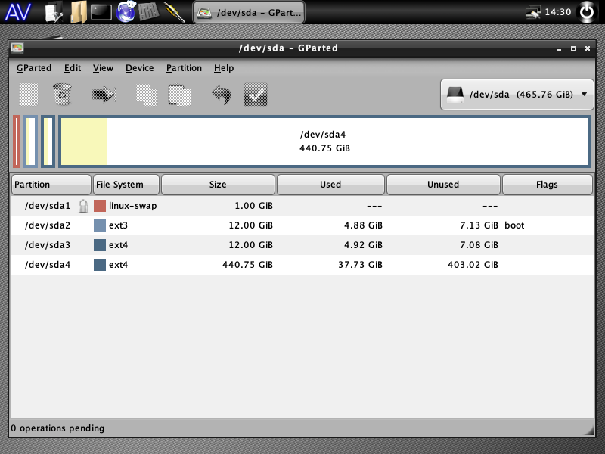Launch the text editor icon in the panel
The height and width of the screenshot is (454, 605).
[x=54, y=12]
